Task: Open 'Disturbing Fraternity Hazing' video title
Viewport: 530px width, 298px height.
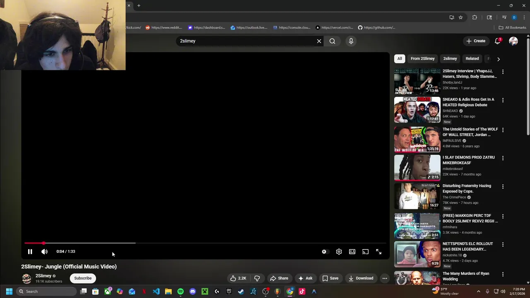Action: [467, 189]
